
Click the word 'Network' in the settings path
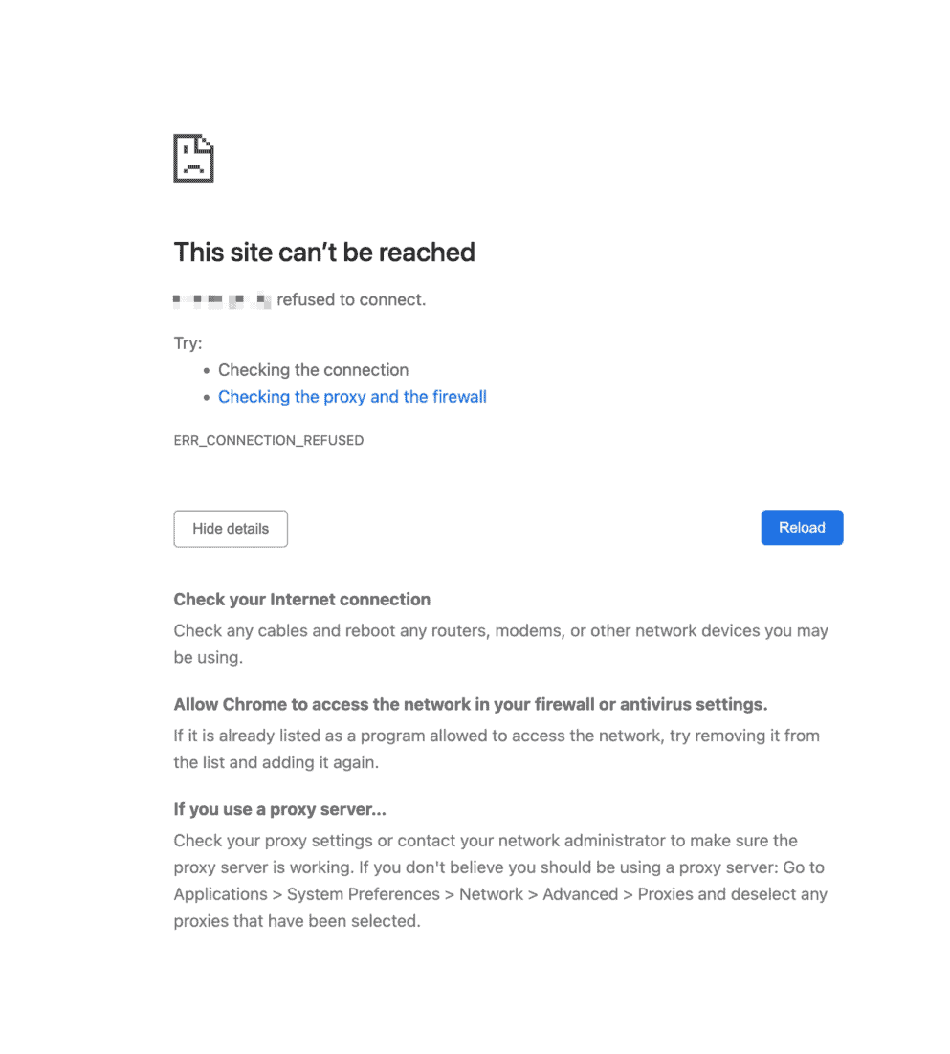click(491, 894)
